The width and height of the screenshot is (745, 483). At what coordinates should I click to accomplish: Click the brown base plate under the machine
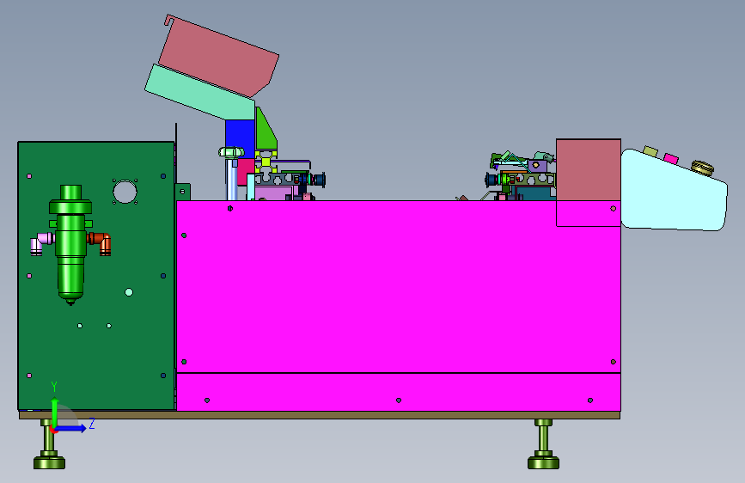pos(320,415)
